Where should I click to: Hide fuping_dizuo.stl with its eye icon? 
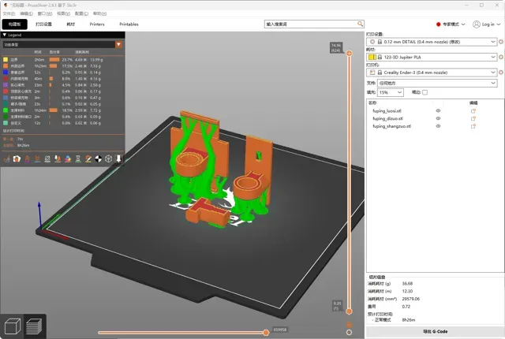tap(438, 118)
